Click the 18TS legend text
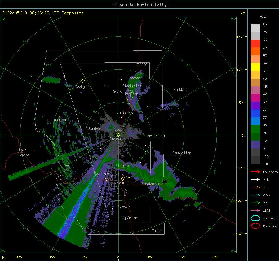Viewport: 279px width, 261px height. pyautogui.click(x=267, y=211)
